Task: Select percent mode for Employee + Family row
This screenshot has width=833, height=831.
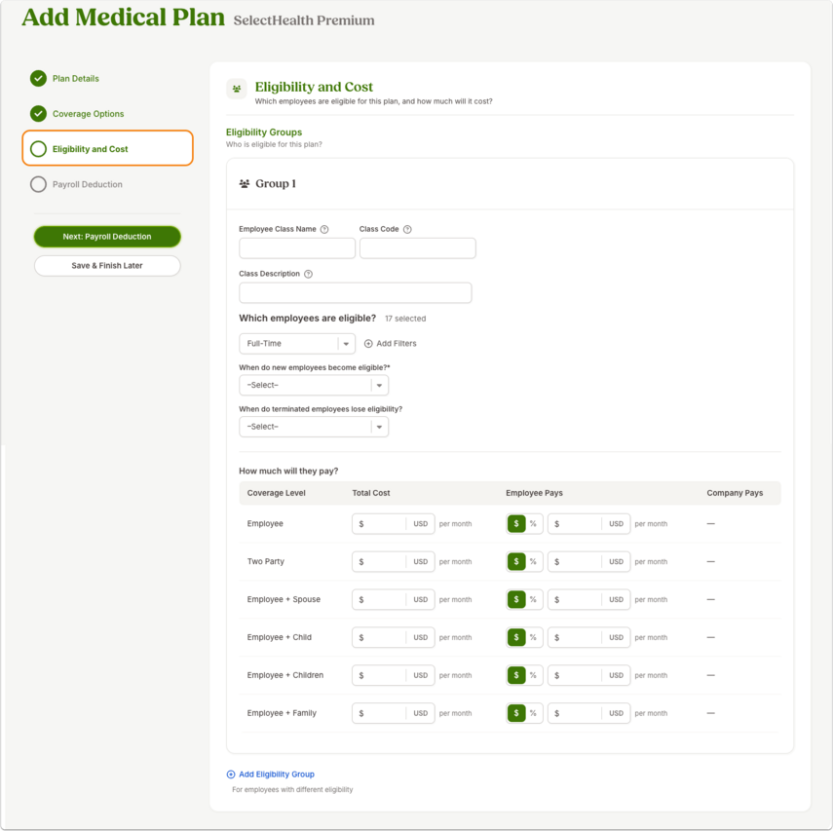Action: click(533, 713)
